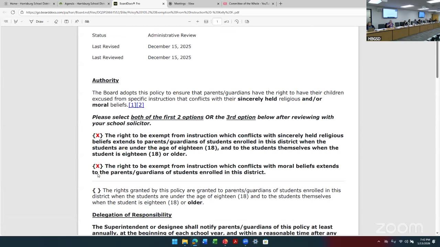440x247 pixels.
Task: Open Microsoft Word from taskbar
Action: click(x=205, y=242)
